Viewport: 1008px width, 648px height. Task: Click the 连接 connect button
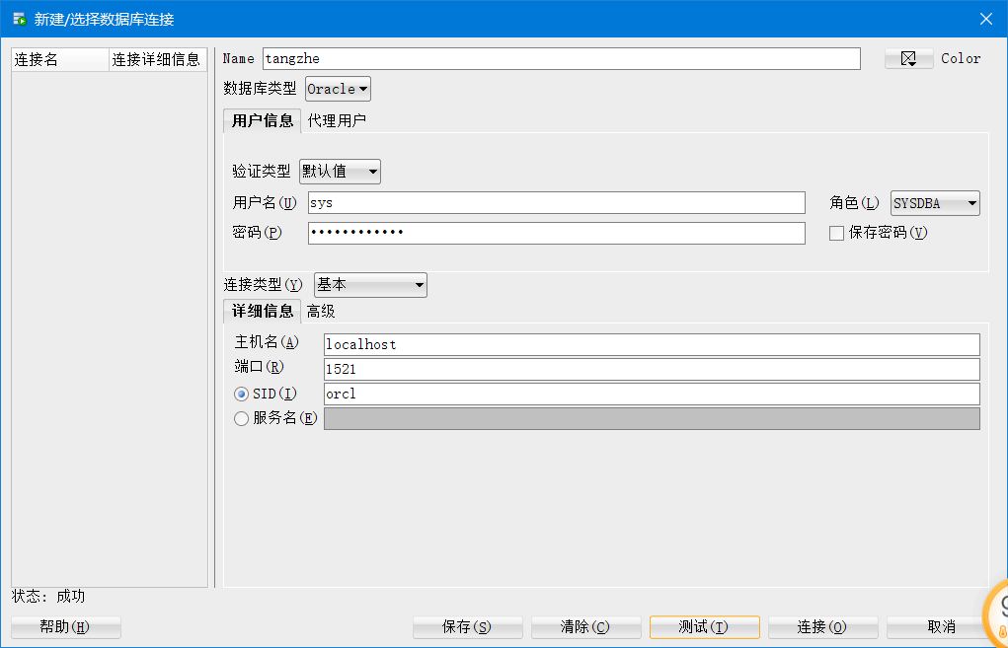822,626
